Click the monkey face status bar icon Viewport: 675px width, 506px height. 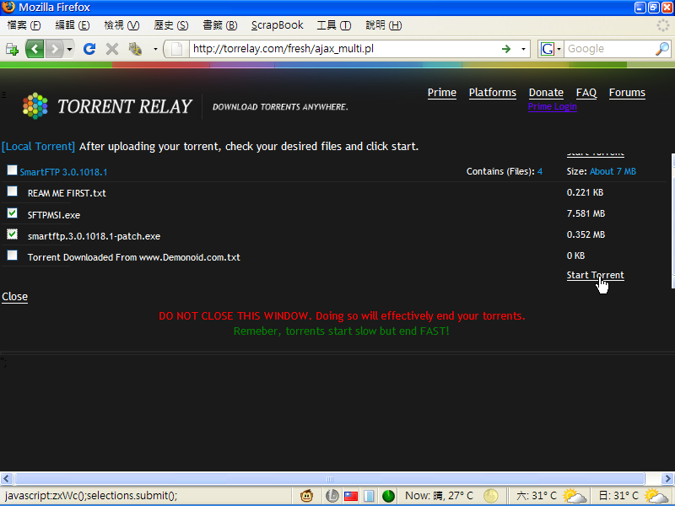coord(307,496)
